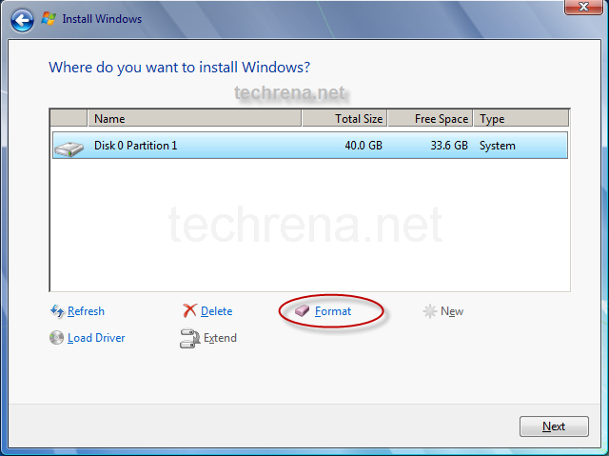The height and width of the screenshot is (456, 609).
Task: Sort by the Name column header
Action: tap(194, 118)
